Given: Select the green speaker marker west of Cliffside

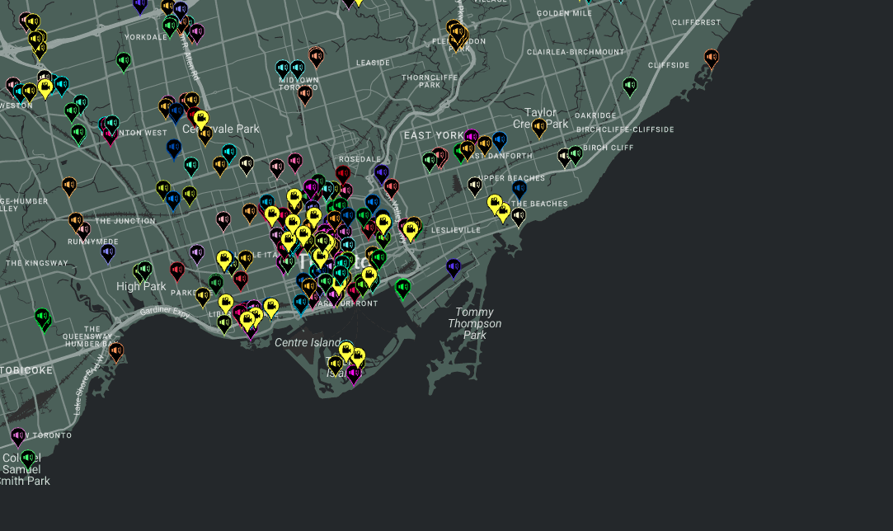Looking at the screenshot, I should [630, 85].
